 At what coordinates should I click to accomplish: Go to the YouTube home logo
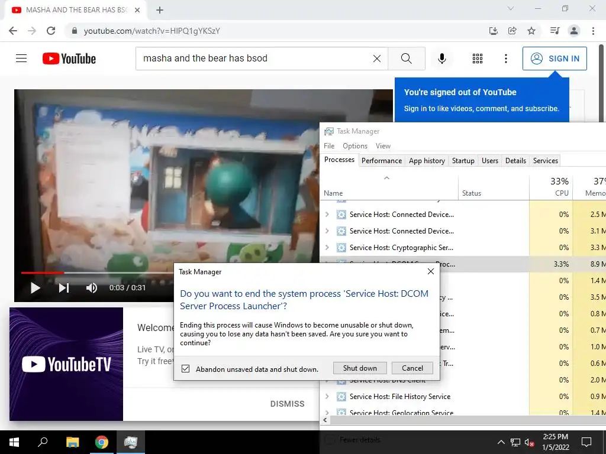pos(69,59)
